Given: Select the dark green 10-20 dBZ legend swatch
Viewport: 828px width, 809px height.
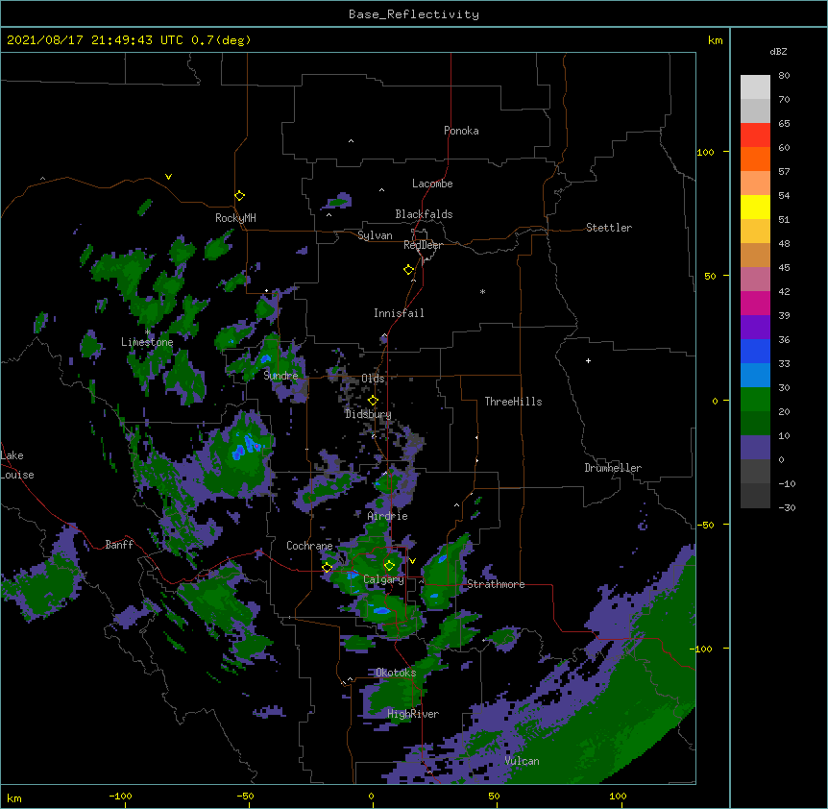Looking at the screenshot, I should point(755,423).
